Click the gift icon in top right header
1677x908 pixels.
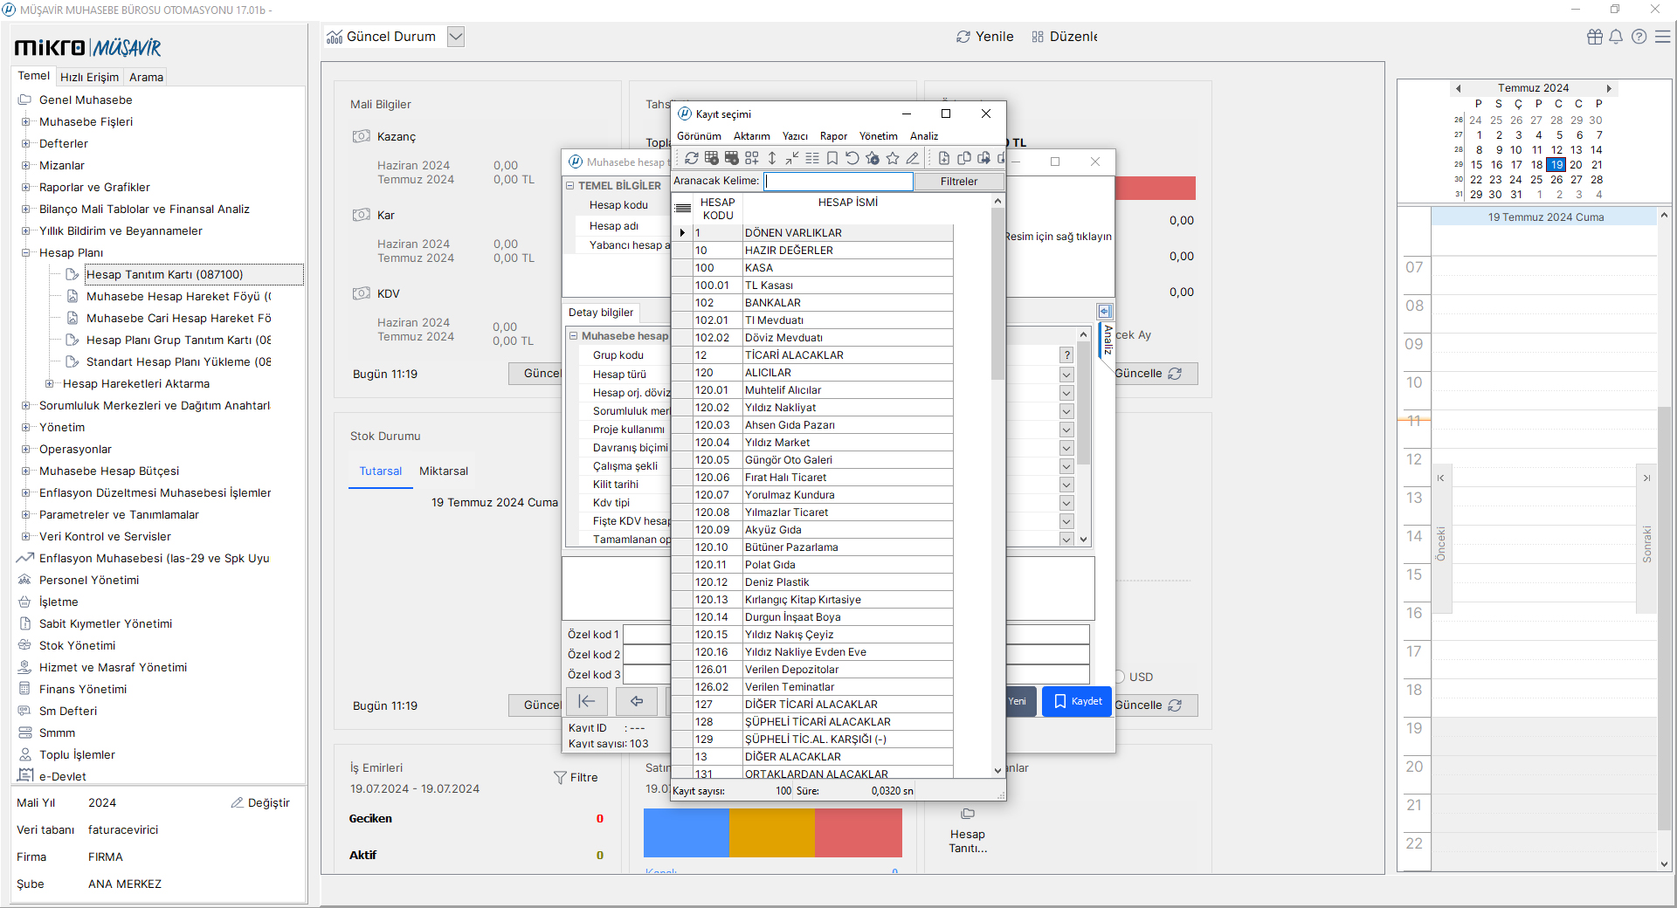tap(1595, 37)
